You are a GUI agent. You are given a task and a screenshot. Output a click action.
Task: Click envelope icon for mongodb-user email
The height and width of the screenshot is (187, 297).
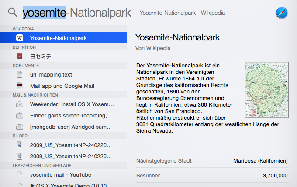(20, 127)
